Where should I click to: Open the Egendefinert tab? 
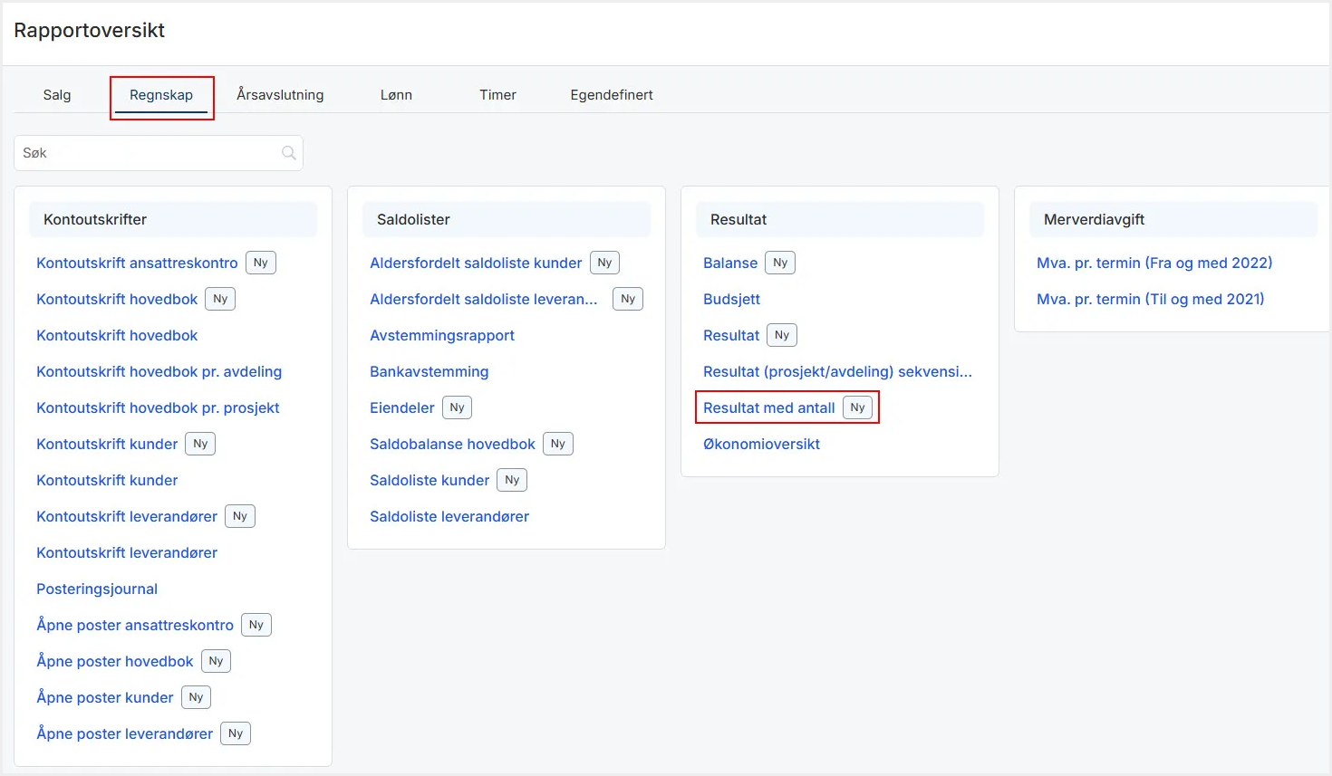point(611,95)
